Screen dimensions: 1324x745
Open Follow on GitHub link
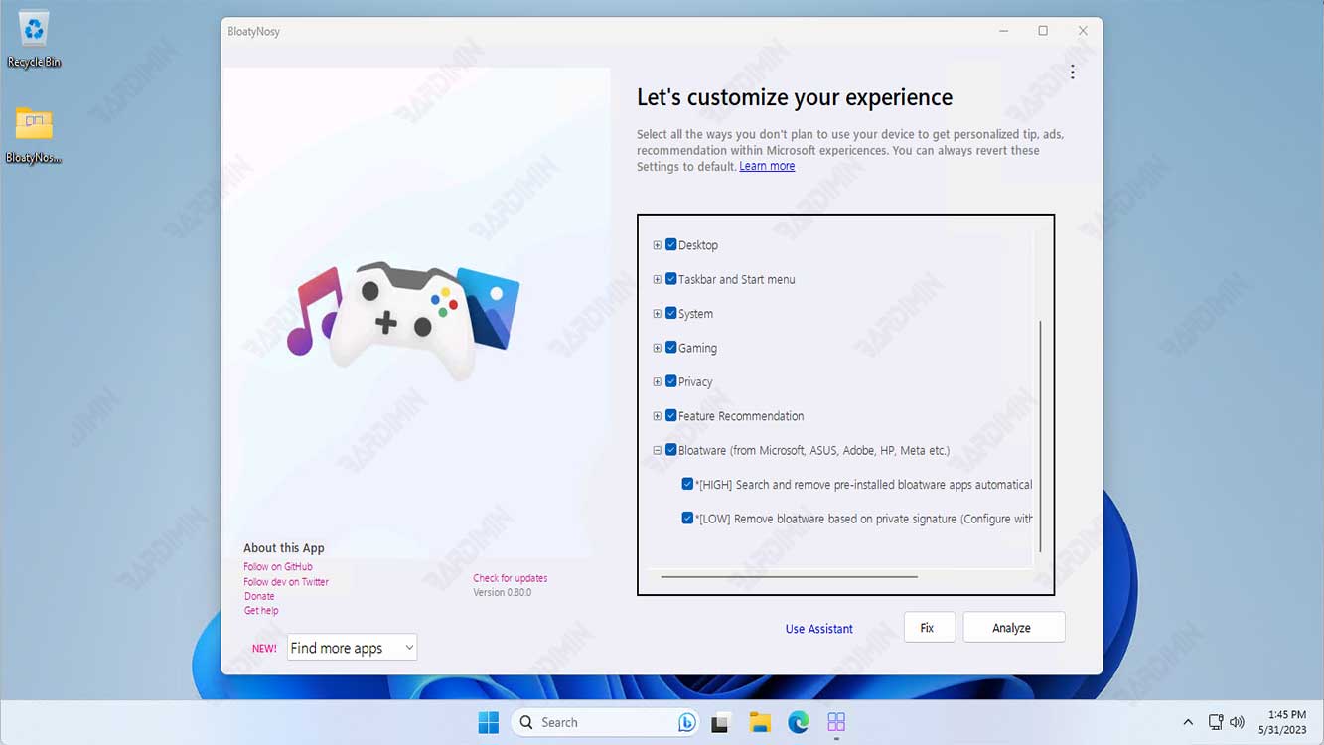click(278, 567)
